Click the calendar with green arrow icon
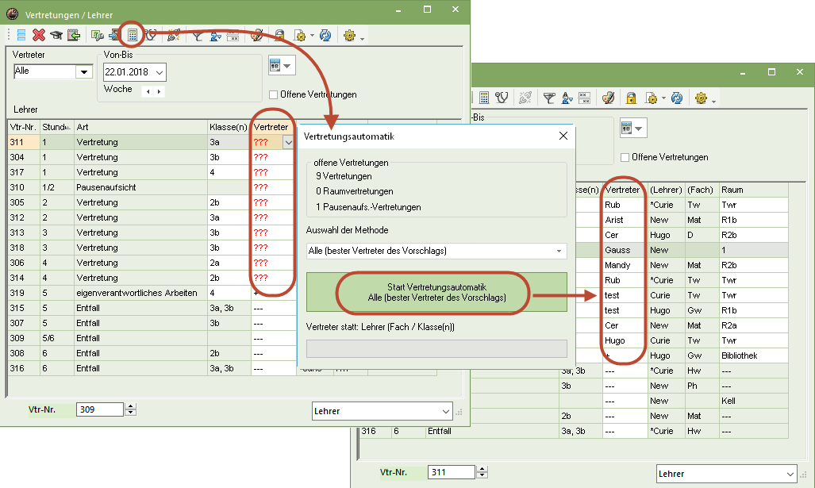 click(x=74, y=36)
